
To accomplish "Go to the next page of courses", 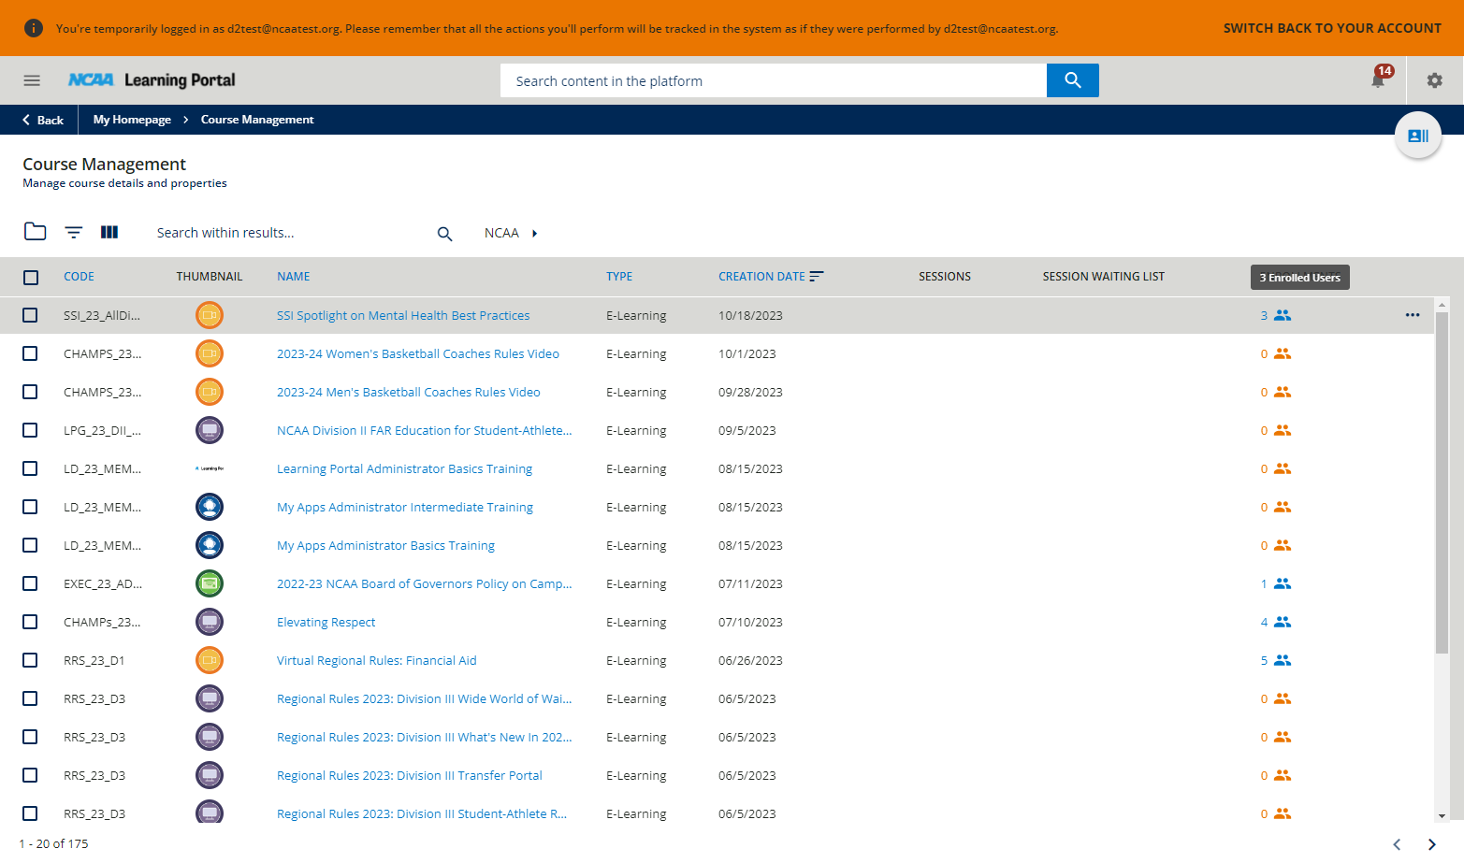I will (x=1431, y=844).
